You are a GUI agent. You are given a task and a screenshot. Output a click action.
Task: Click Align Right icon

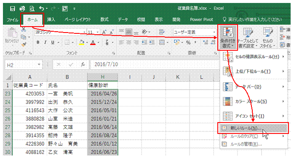(136, 43)
